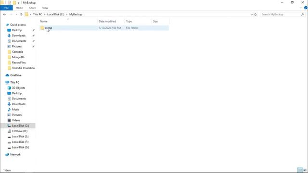Select OneDrive in the navigation pane
308x173 pixels.
(16, 75)
